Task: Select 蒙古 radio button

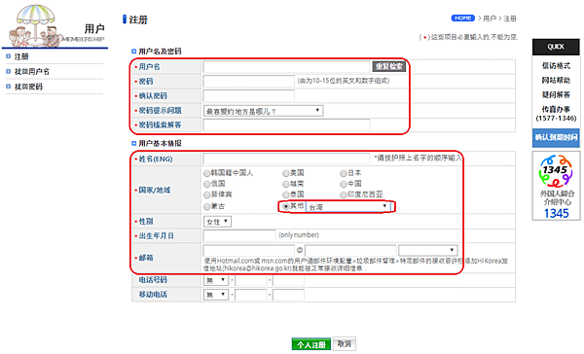Action: (x=206, y=206)
